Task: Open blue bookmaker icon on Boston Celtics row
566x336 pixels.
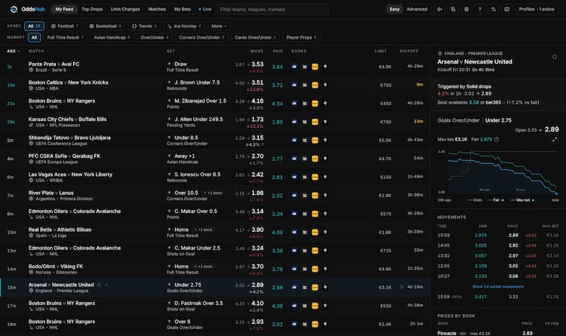Action: [x=294, y=85]
